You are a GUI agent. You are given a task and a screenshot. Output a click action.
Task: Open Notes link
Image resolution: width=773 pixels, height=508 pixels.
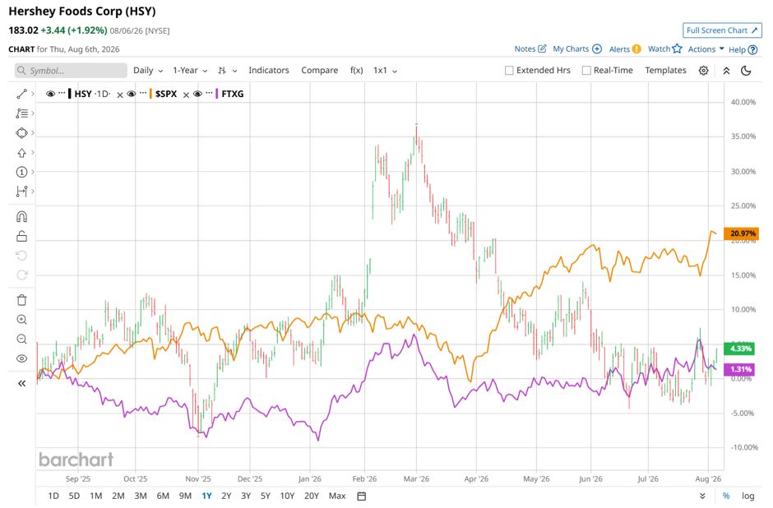530,48
